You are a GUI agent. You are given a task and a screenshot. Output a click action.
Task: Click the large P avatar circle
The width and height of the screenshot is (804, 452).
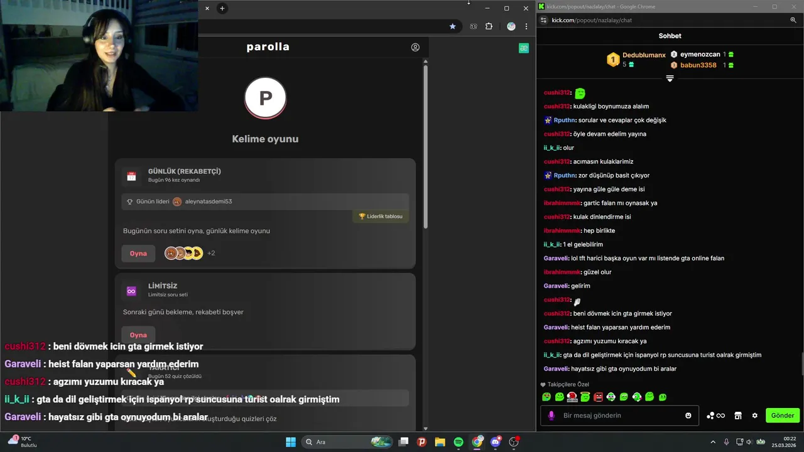pos(265,97)
